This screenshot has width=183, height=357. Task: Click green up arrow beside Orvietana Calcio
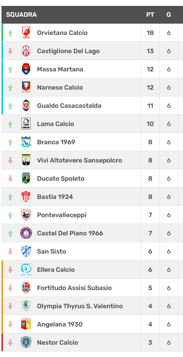coord(10,33)
